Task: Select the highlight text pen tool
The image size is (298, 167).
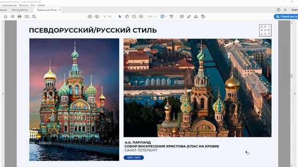Action: click(x=189, y=17)
